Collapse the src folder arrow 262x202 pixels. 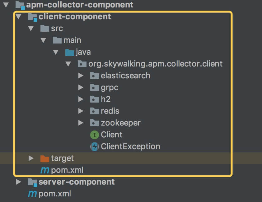point(31,29)
